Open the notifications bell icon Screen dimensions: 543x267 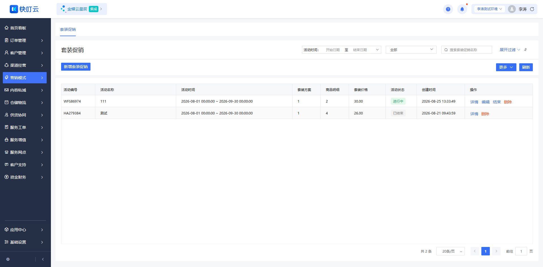point(462,9)
